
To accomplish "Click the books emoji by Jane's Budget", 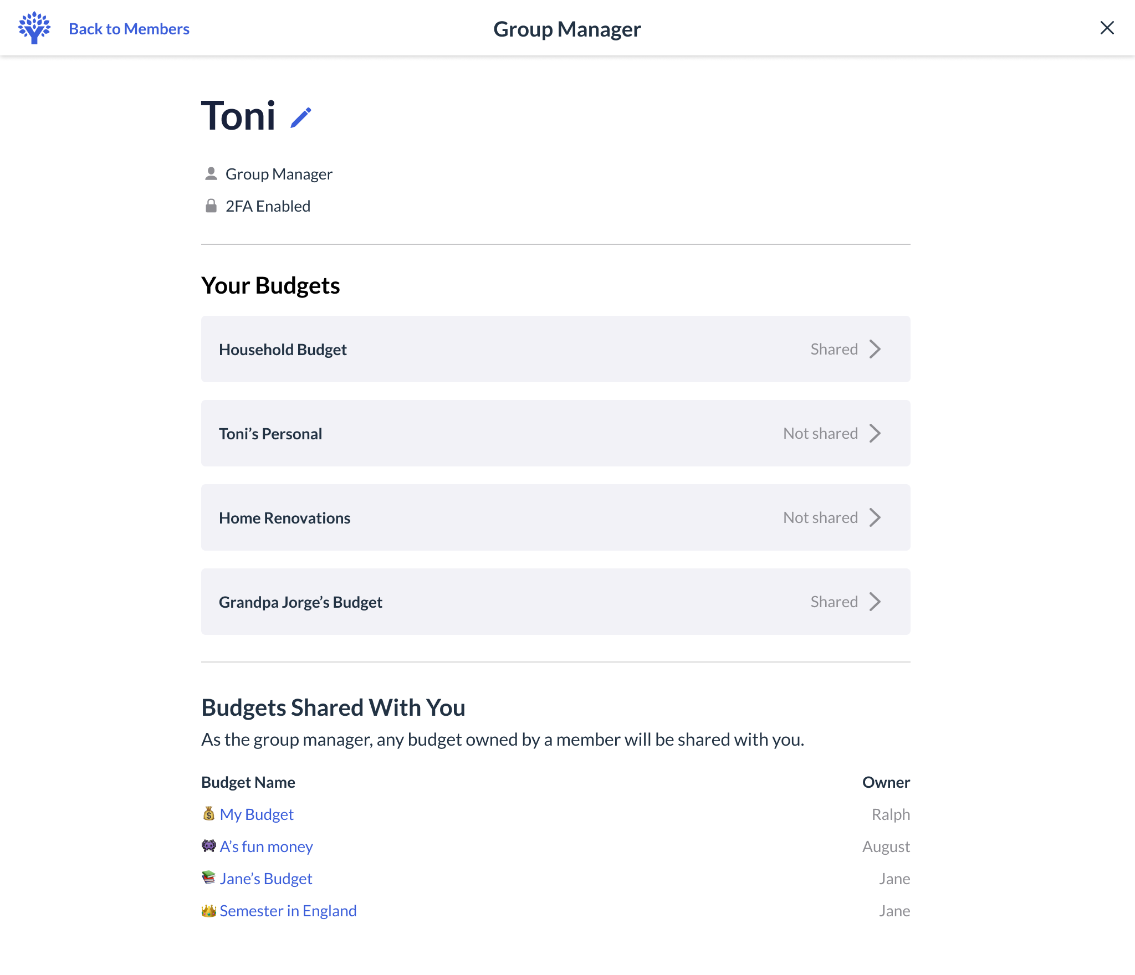I will (x=208, y=878).
